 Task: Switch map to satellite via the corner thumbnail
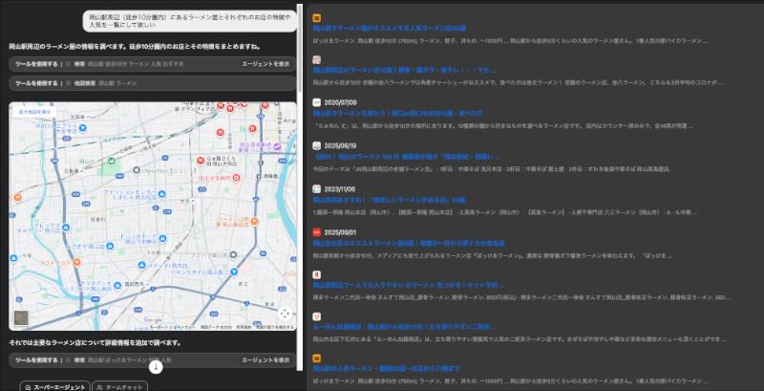[21, 318]
